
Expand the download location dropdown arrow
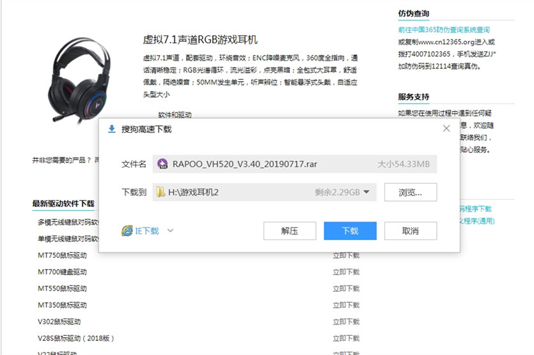(x=366, y=192)
